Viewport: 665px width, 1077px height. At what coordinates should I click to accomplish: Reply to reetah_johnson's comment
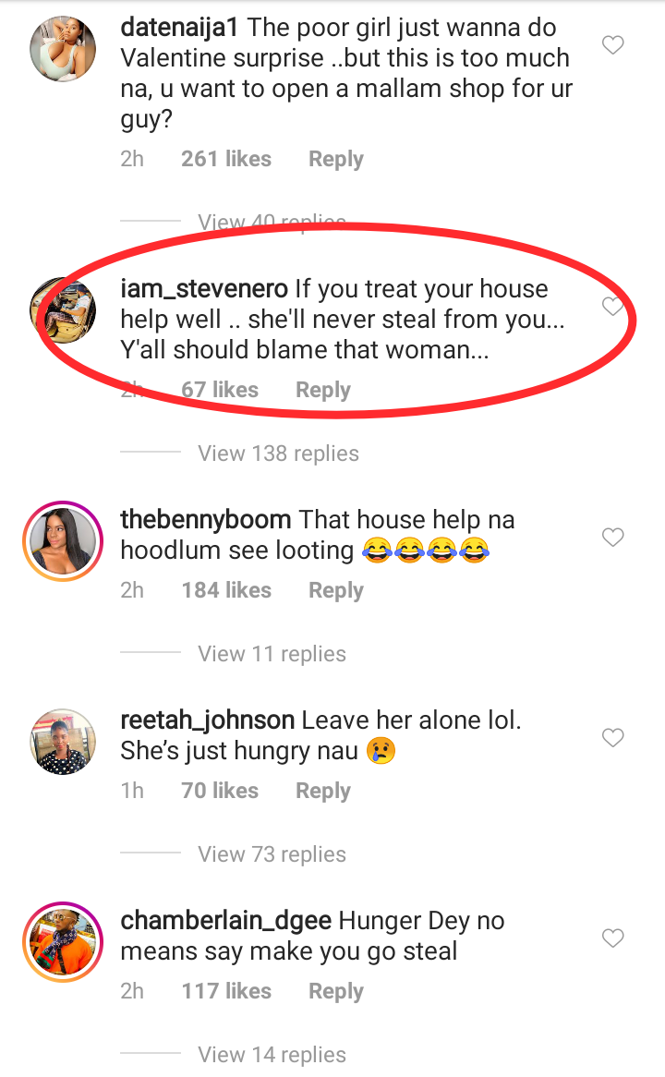pos(323,792)
